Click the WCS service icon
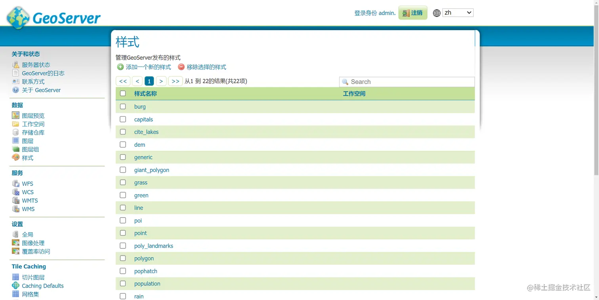 coord(15,192)
